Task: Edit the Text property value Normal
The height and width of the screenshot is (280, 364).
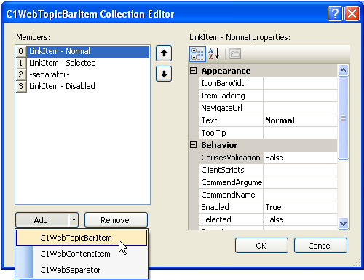Action: click(x=300, y=120)
